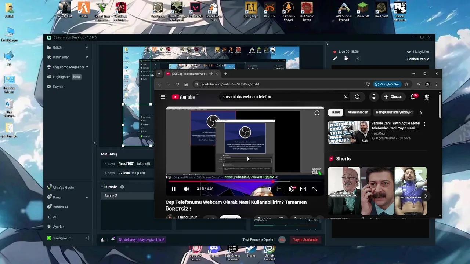Open a new Chrome tab
470x264 pixels.
225,74
